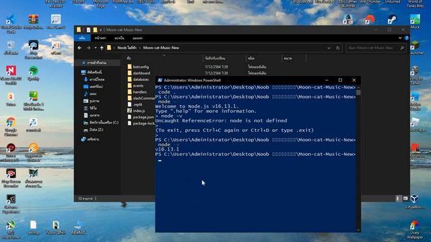This screenshot has height=242, width=431.
Task: Click the Noob breadcrumb in address bar
Action: (127, 48)
